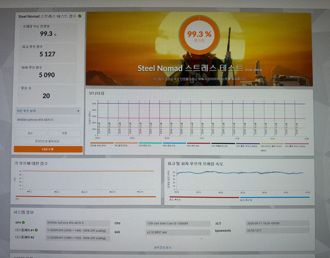This screenshot has height=258, width=330.
Task: Click the green GPU validation check icon
Action: click(x=23, y=222)
